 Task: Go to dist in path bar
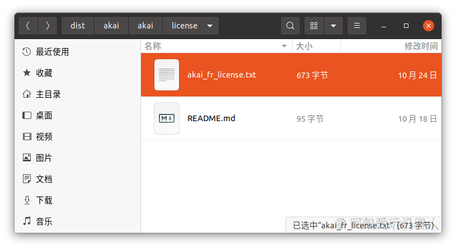pos(78,26)
